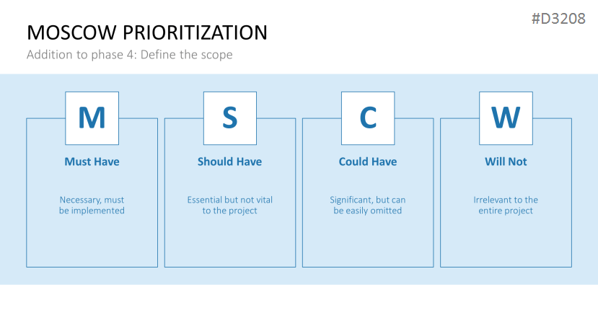Click the 'Will Not' heading

[506, 162]
